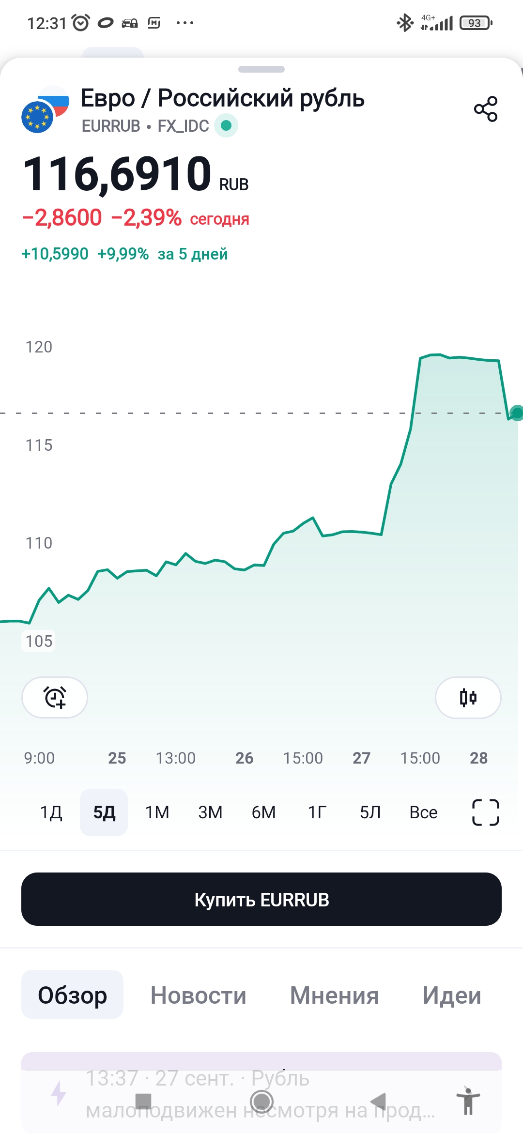The width and height of the screenshot is (523, 1133).
Task: Open chart type candlestick icon
Action: point(468,697)
